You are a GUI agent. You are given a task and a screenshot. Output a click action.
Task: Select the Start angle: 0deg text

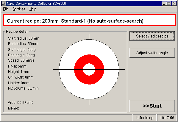(22, 50)
